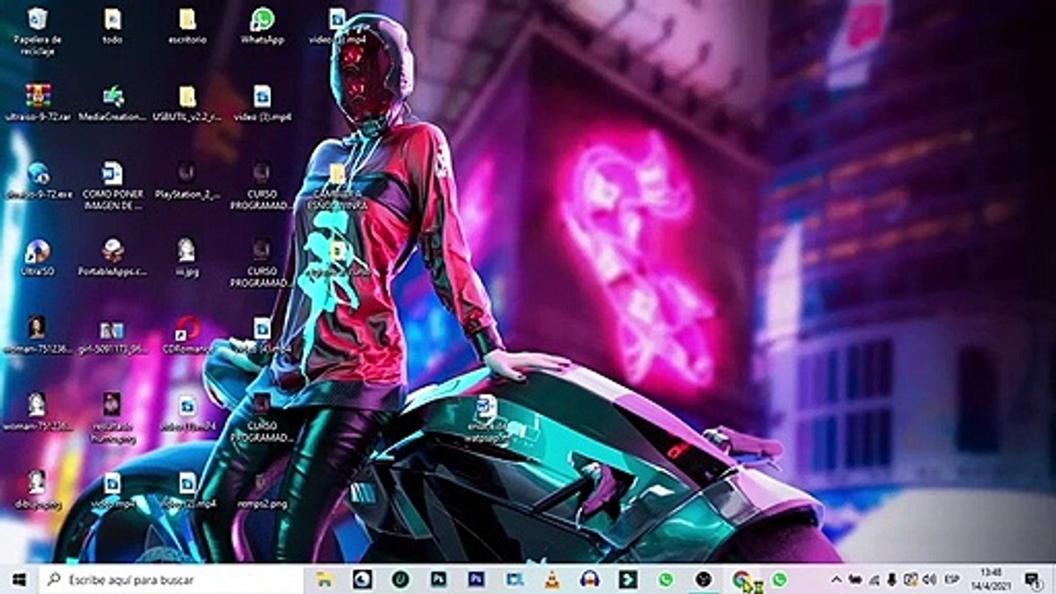Select the PortableApps desktop icon
The height and width of the screenshot is (594, 1056).
[113, 257]
